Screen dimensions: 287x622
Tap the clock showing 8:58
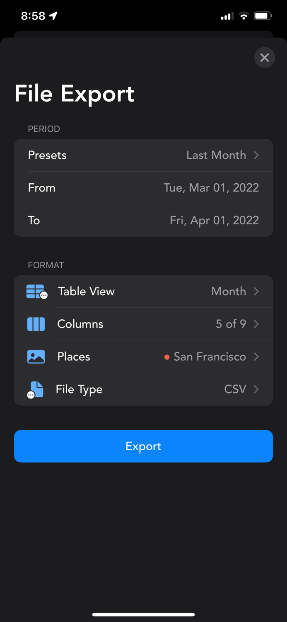click(x=32, y=16)
